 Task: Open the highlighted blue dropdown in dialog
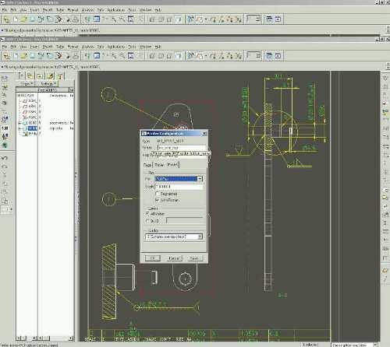tap(179, 179)
